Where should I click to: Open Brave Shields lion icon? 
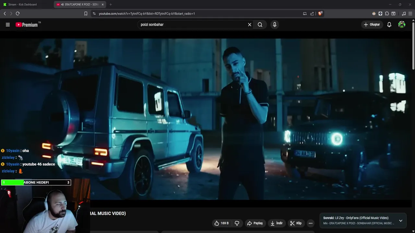pyautogui.click(x=320, y=14)
